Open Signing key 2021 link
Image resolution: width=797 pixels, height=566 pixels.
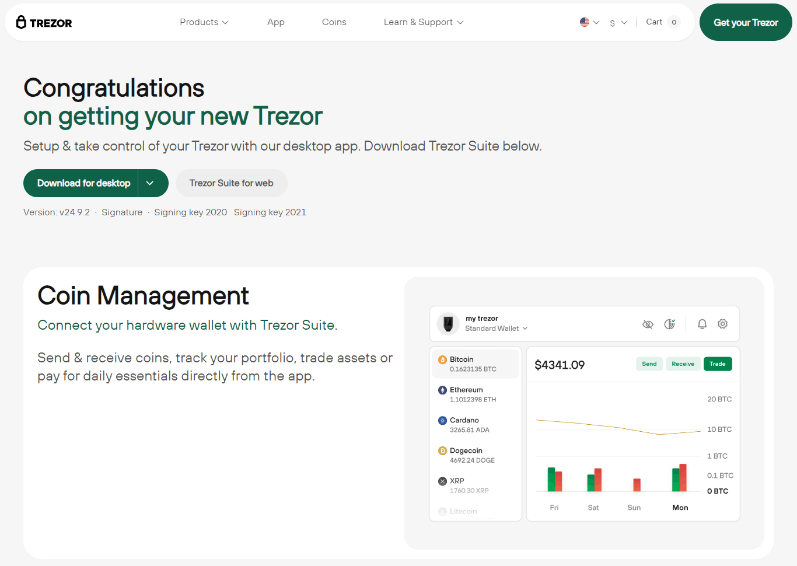click(x=270, y=212)
